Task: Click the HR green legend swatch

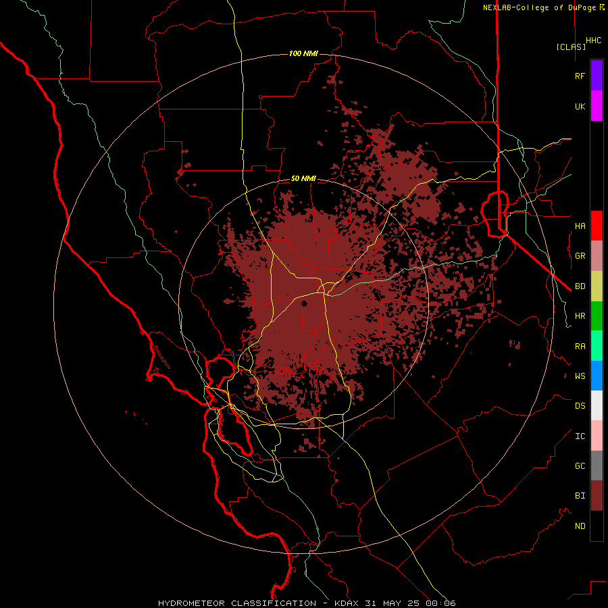Action: (597, 316)
